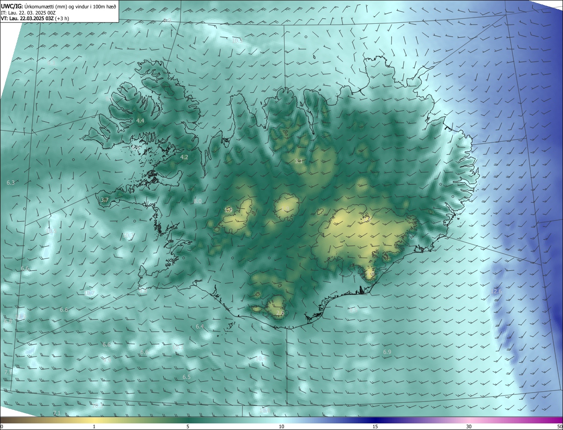Click the "VT: Lau. 22.03.2025 03Z (+3 h)" line
Viewport: 563px width, 430px height.
pos(35,18)
